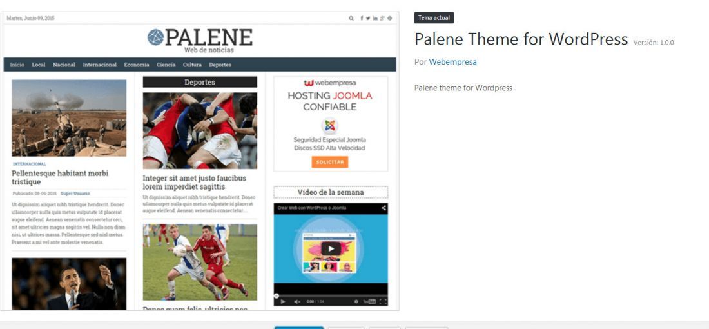This screenshot has width=709, height=329.
Task: Open the Google Plus social icon
Action: click(382, 19)
